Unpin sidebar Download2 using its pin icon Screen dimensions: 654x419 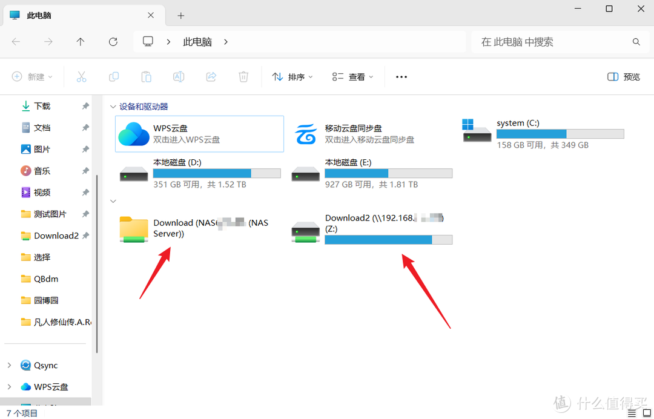click(x=85, y=236)
